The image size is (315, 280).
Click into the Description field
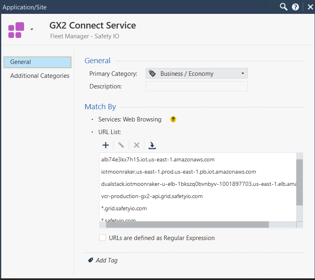point(197,86)
